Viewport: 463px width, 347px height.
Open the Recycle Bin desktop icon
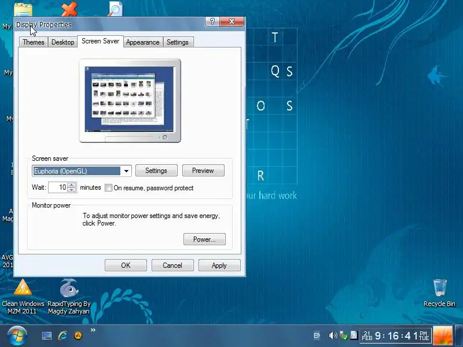[x=439, y=293]
